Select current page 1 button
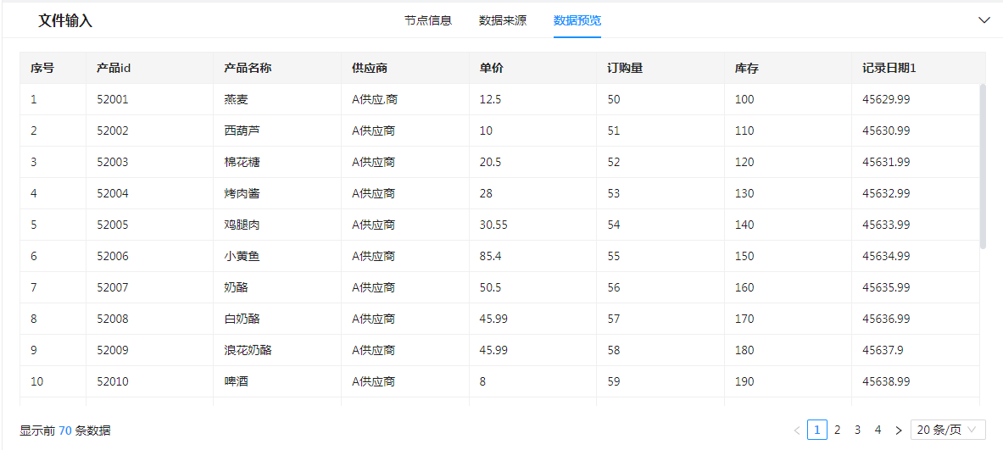 (817, 430)
